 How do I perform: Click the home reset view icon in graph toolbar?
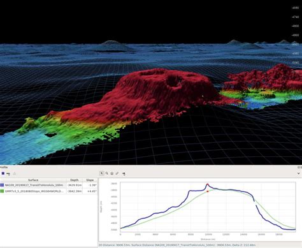pos(112,173)
